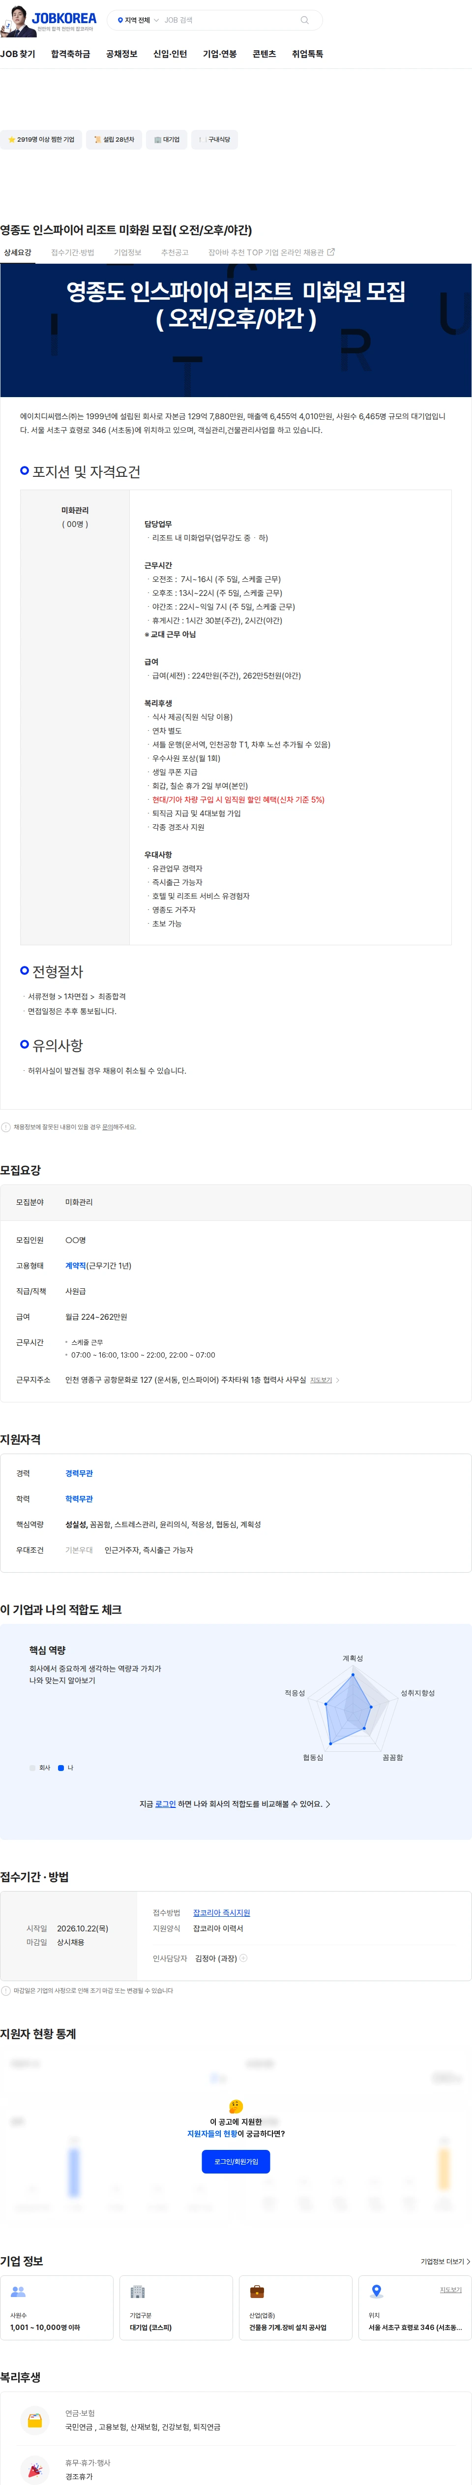Open the 공채정보 menu

pos(121,54)
